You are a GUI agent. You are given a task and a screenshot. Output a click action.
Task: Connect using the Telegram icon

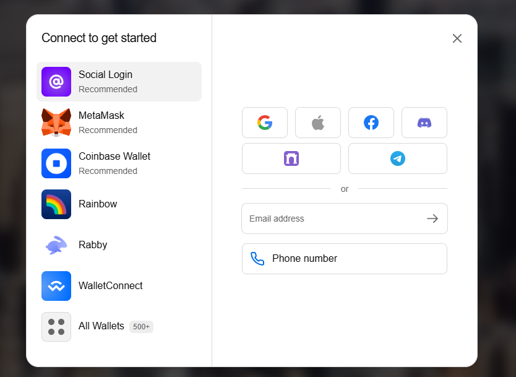[398, 158]
